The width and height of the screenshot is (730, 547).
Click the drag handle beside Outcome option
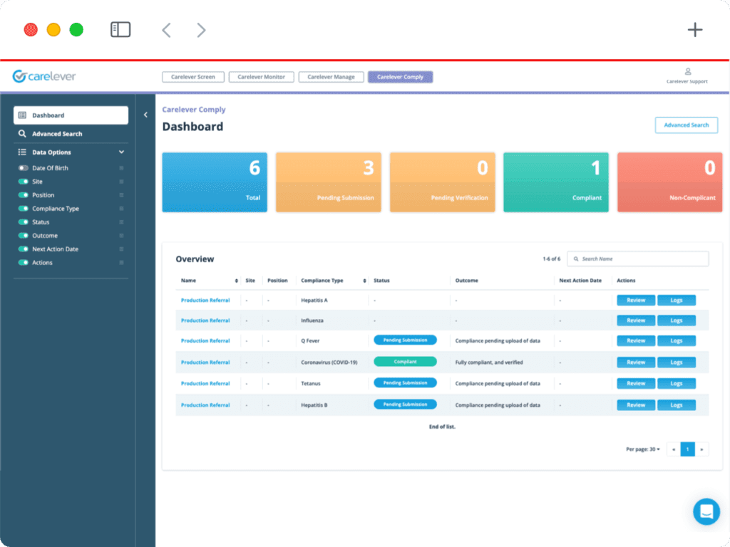tap(121, 235)
